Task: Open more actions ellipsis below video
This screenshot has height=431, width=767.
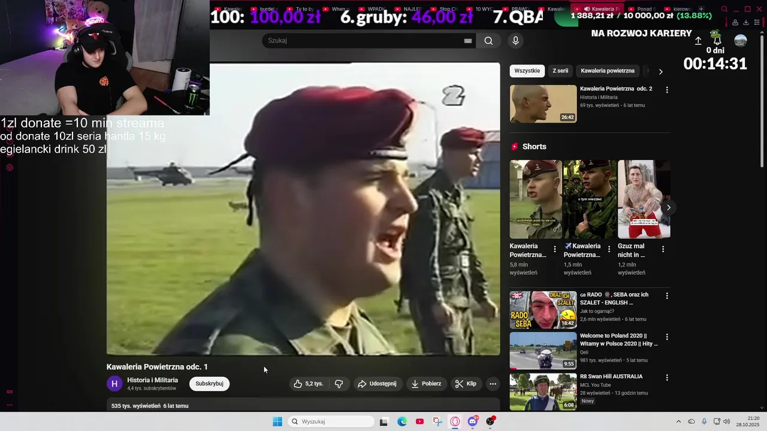Action: pos(493,384)
